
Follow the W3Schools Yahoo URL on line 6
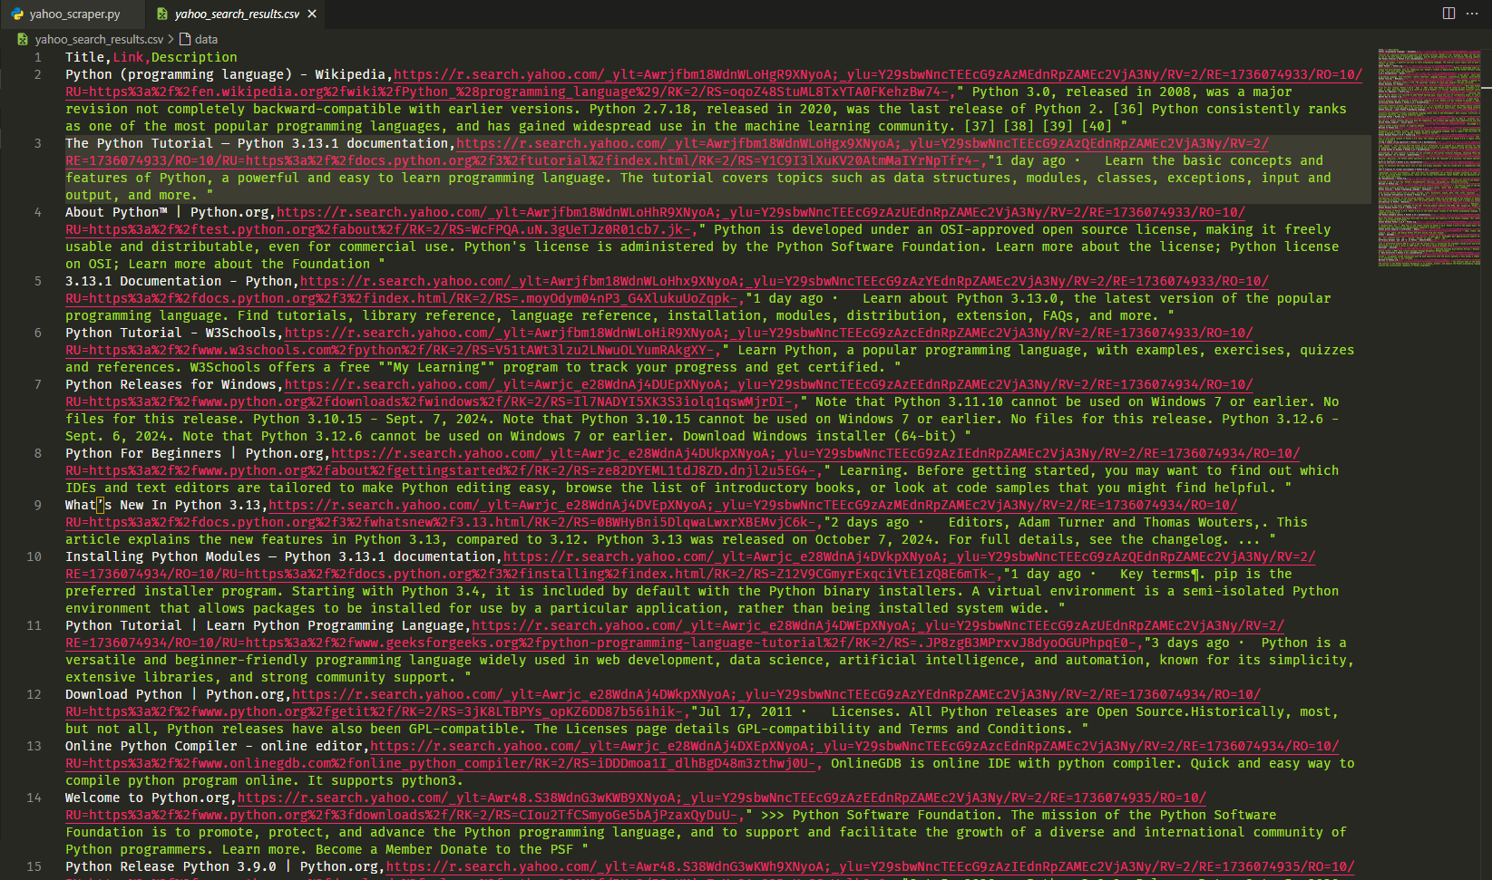pos(768,334)
